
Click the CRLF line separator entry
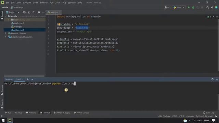point(175,116)
